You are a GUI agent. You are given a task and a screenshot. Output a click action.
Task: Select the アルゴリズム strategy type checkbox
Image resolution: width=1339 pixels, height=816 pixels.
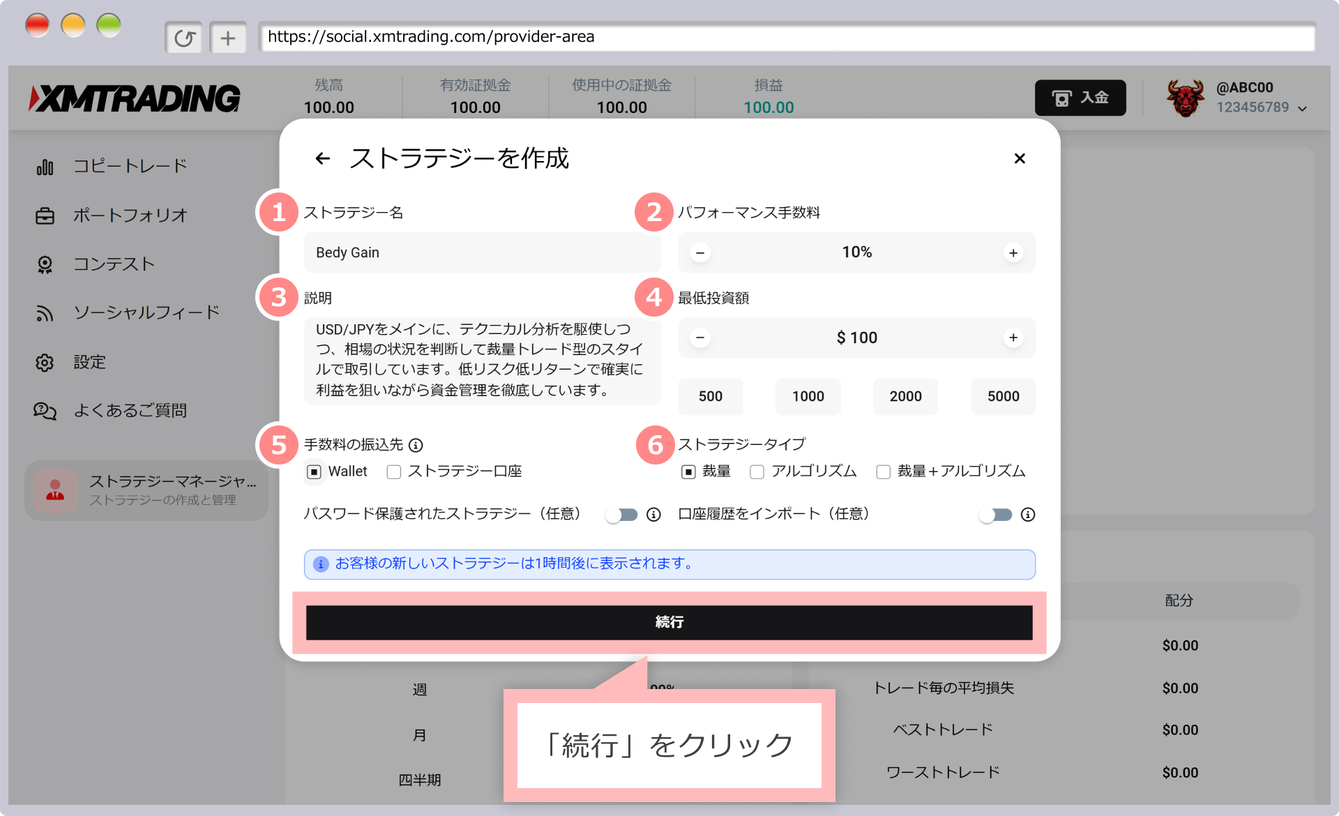(757, 472)
